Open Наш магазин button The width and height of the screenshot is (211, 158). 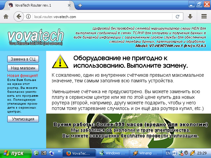(x=23, y=68)
